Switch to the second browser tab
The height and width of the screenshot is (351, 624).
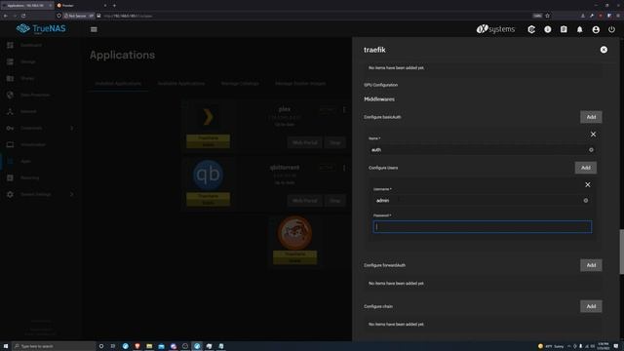82,6
